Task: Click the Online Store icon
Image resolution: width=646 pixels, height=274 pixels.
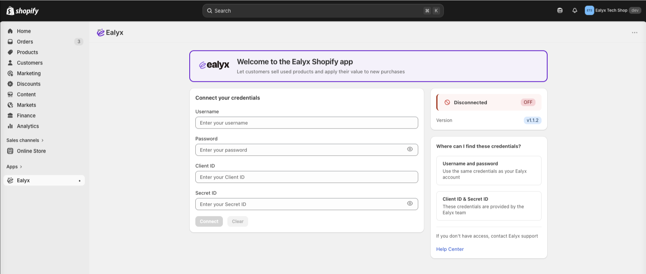Action: 10,151
